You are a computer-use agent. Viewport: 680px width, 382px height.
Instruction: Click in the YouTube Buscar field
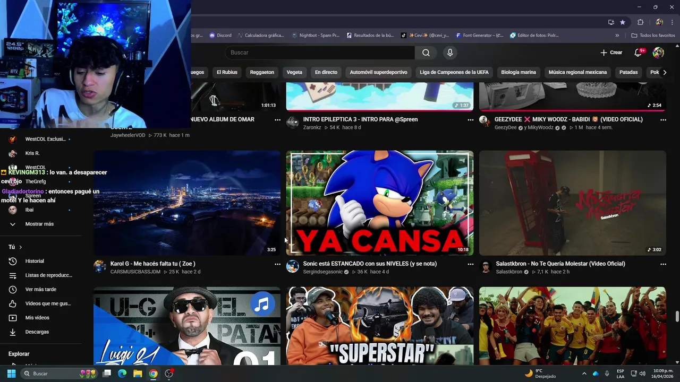(320, 53)
